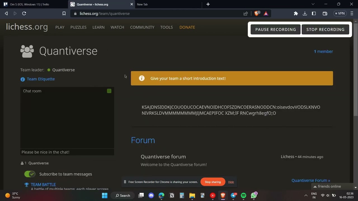The height and width of the screenshot is (201, 358).
Task: Click the chat input saying Please be nice
Action: [67, 152]
